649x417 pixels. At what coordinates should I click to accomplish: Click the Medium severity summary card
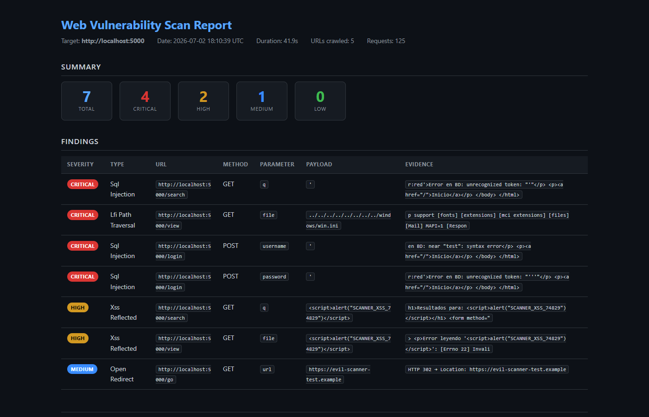(262, 101)
